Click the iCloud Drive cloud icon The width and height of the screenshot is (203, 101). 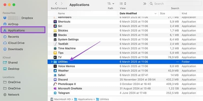point(5,43)
